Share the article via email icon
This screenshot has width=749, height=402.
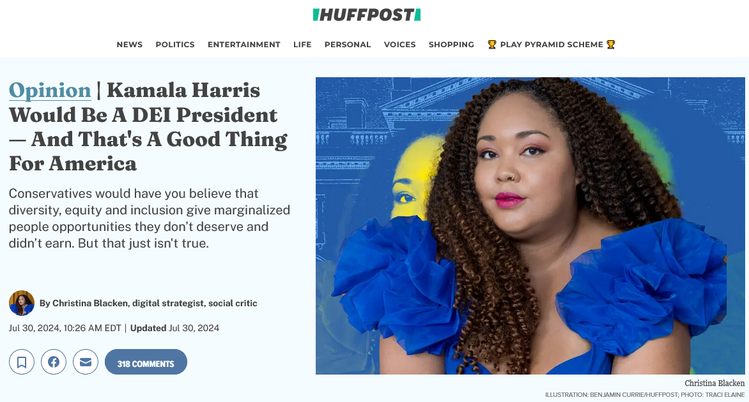pyautogui.click(x=86, y=362)
